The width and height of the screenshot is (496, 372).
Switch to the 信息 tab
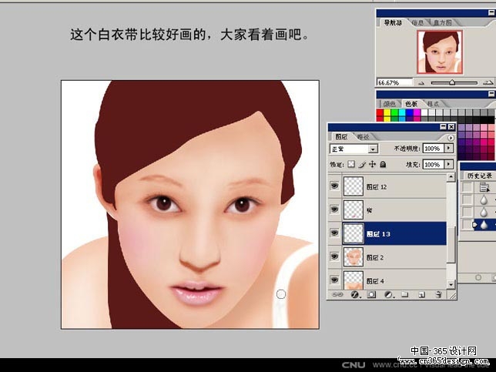417,23
